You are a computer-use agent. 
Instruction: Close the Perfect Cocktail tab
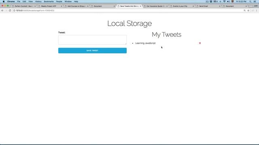click(35, 6)
